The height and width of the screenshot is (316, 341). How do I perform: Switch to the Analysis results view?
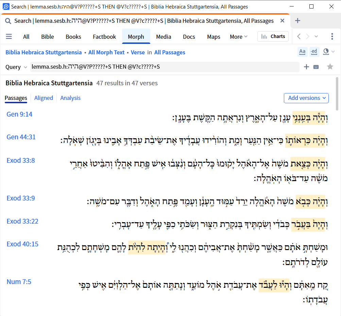coord(70,98)
